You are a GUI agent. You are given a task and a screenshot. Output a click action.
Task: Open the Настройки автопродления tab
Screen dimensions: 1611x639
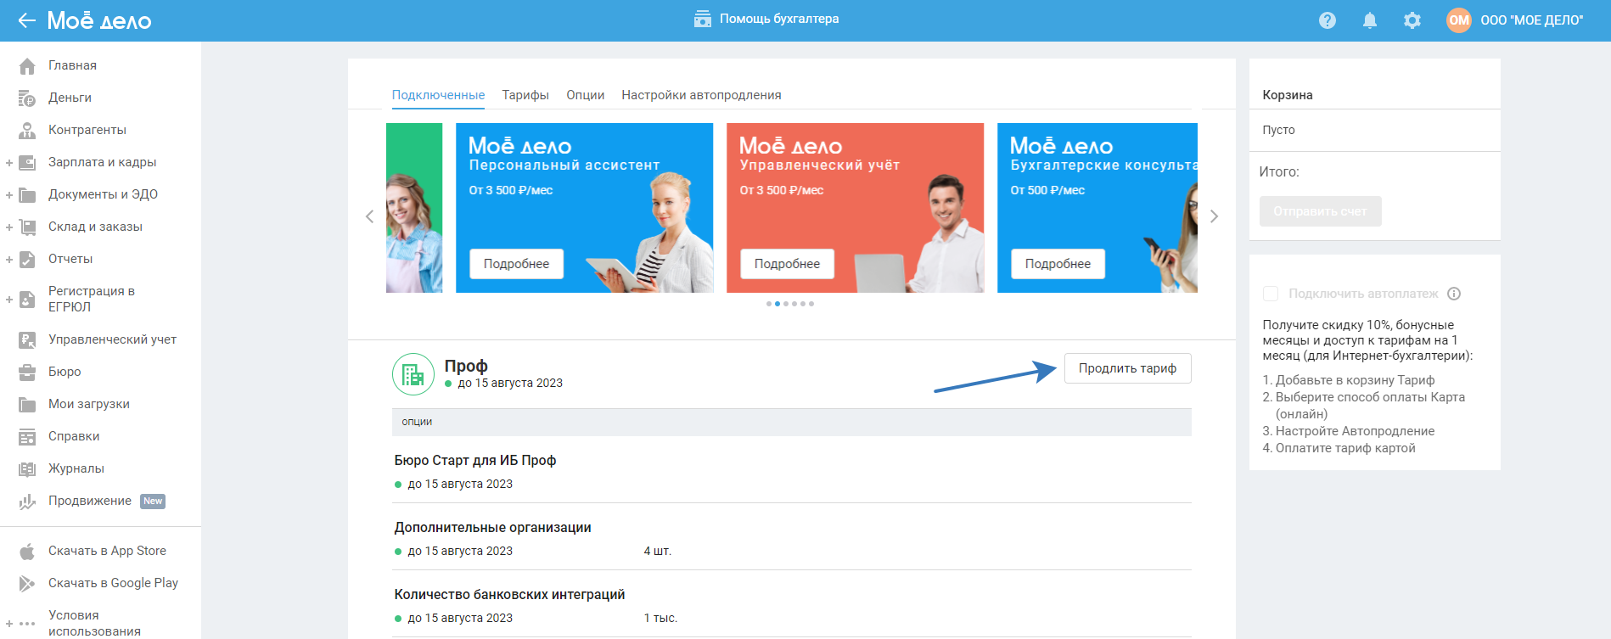tap(701, 95)
